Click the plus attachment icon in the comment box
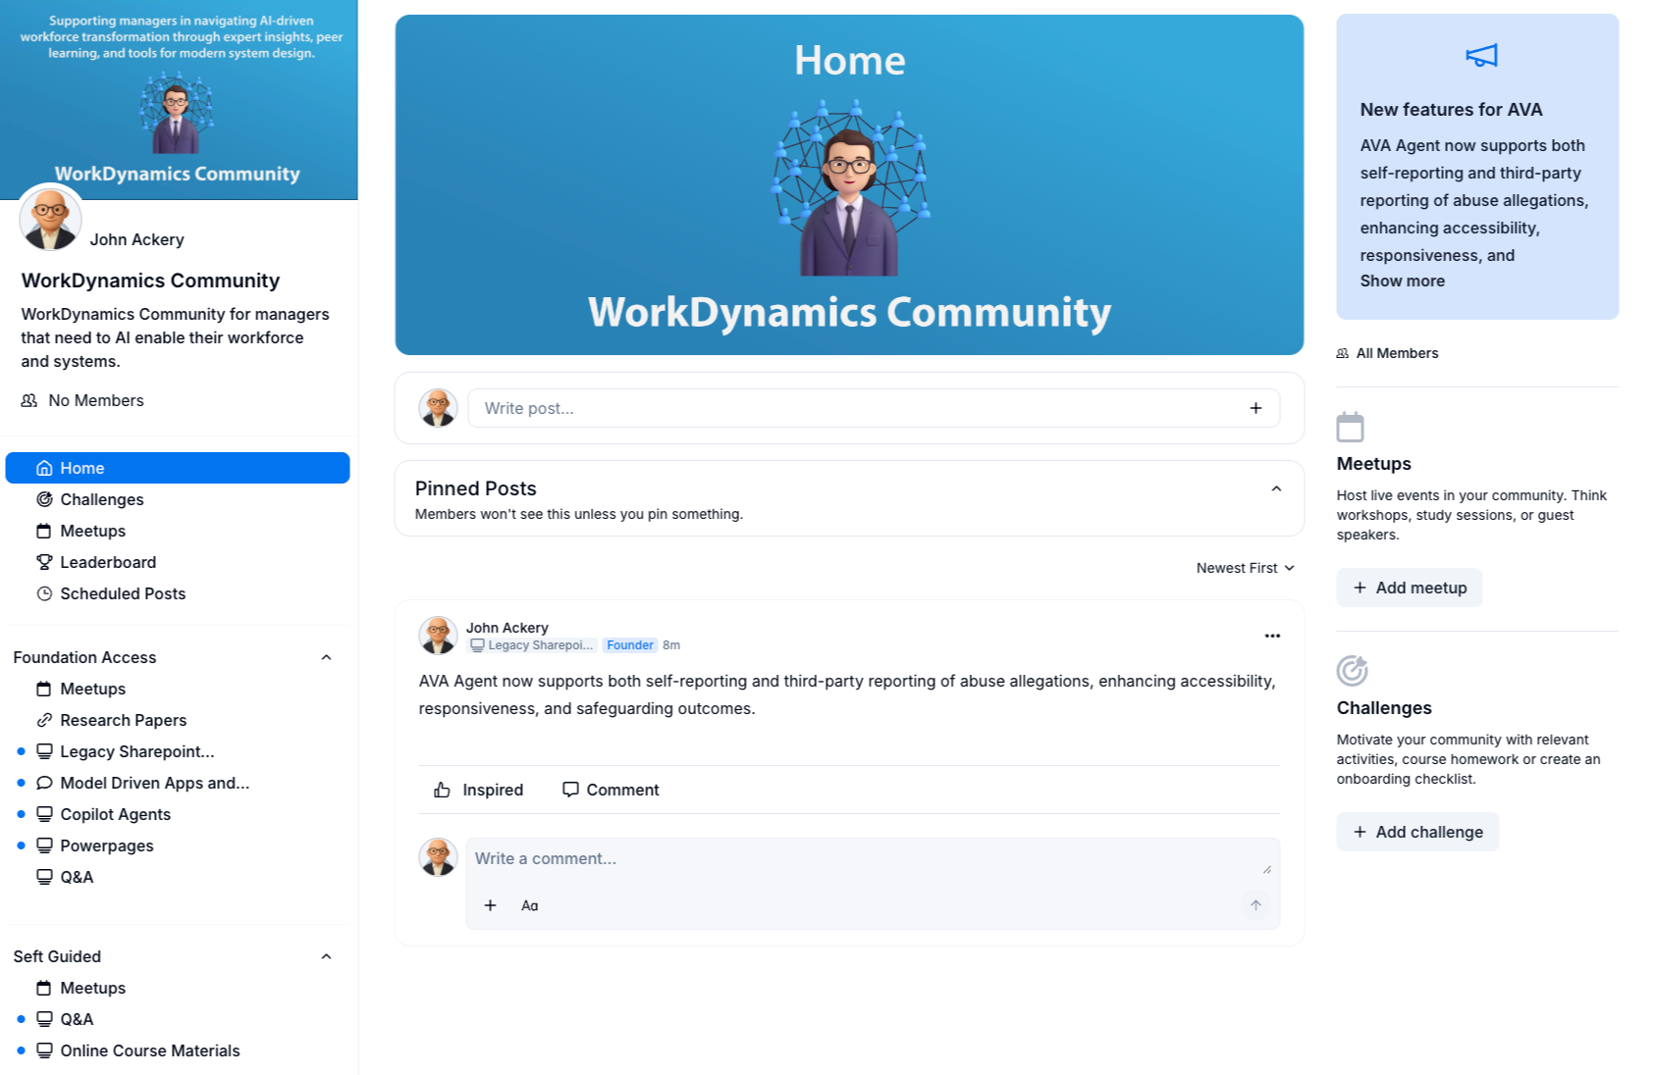 click(x=490, y=905)
